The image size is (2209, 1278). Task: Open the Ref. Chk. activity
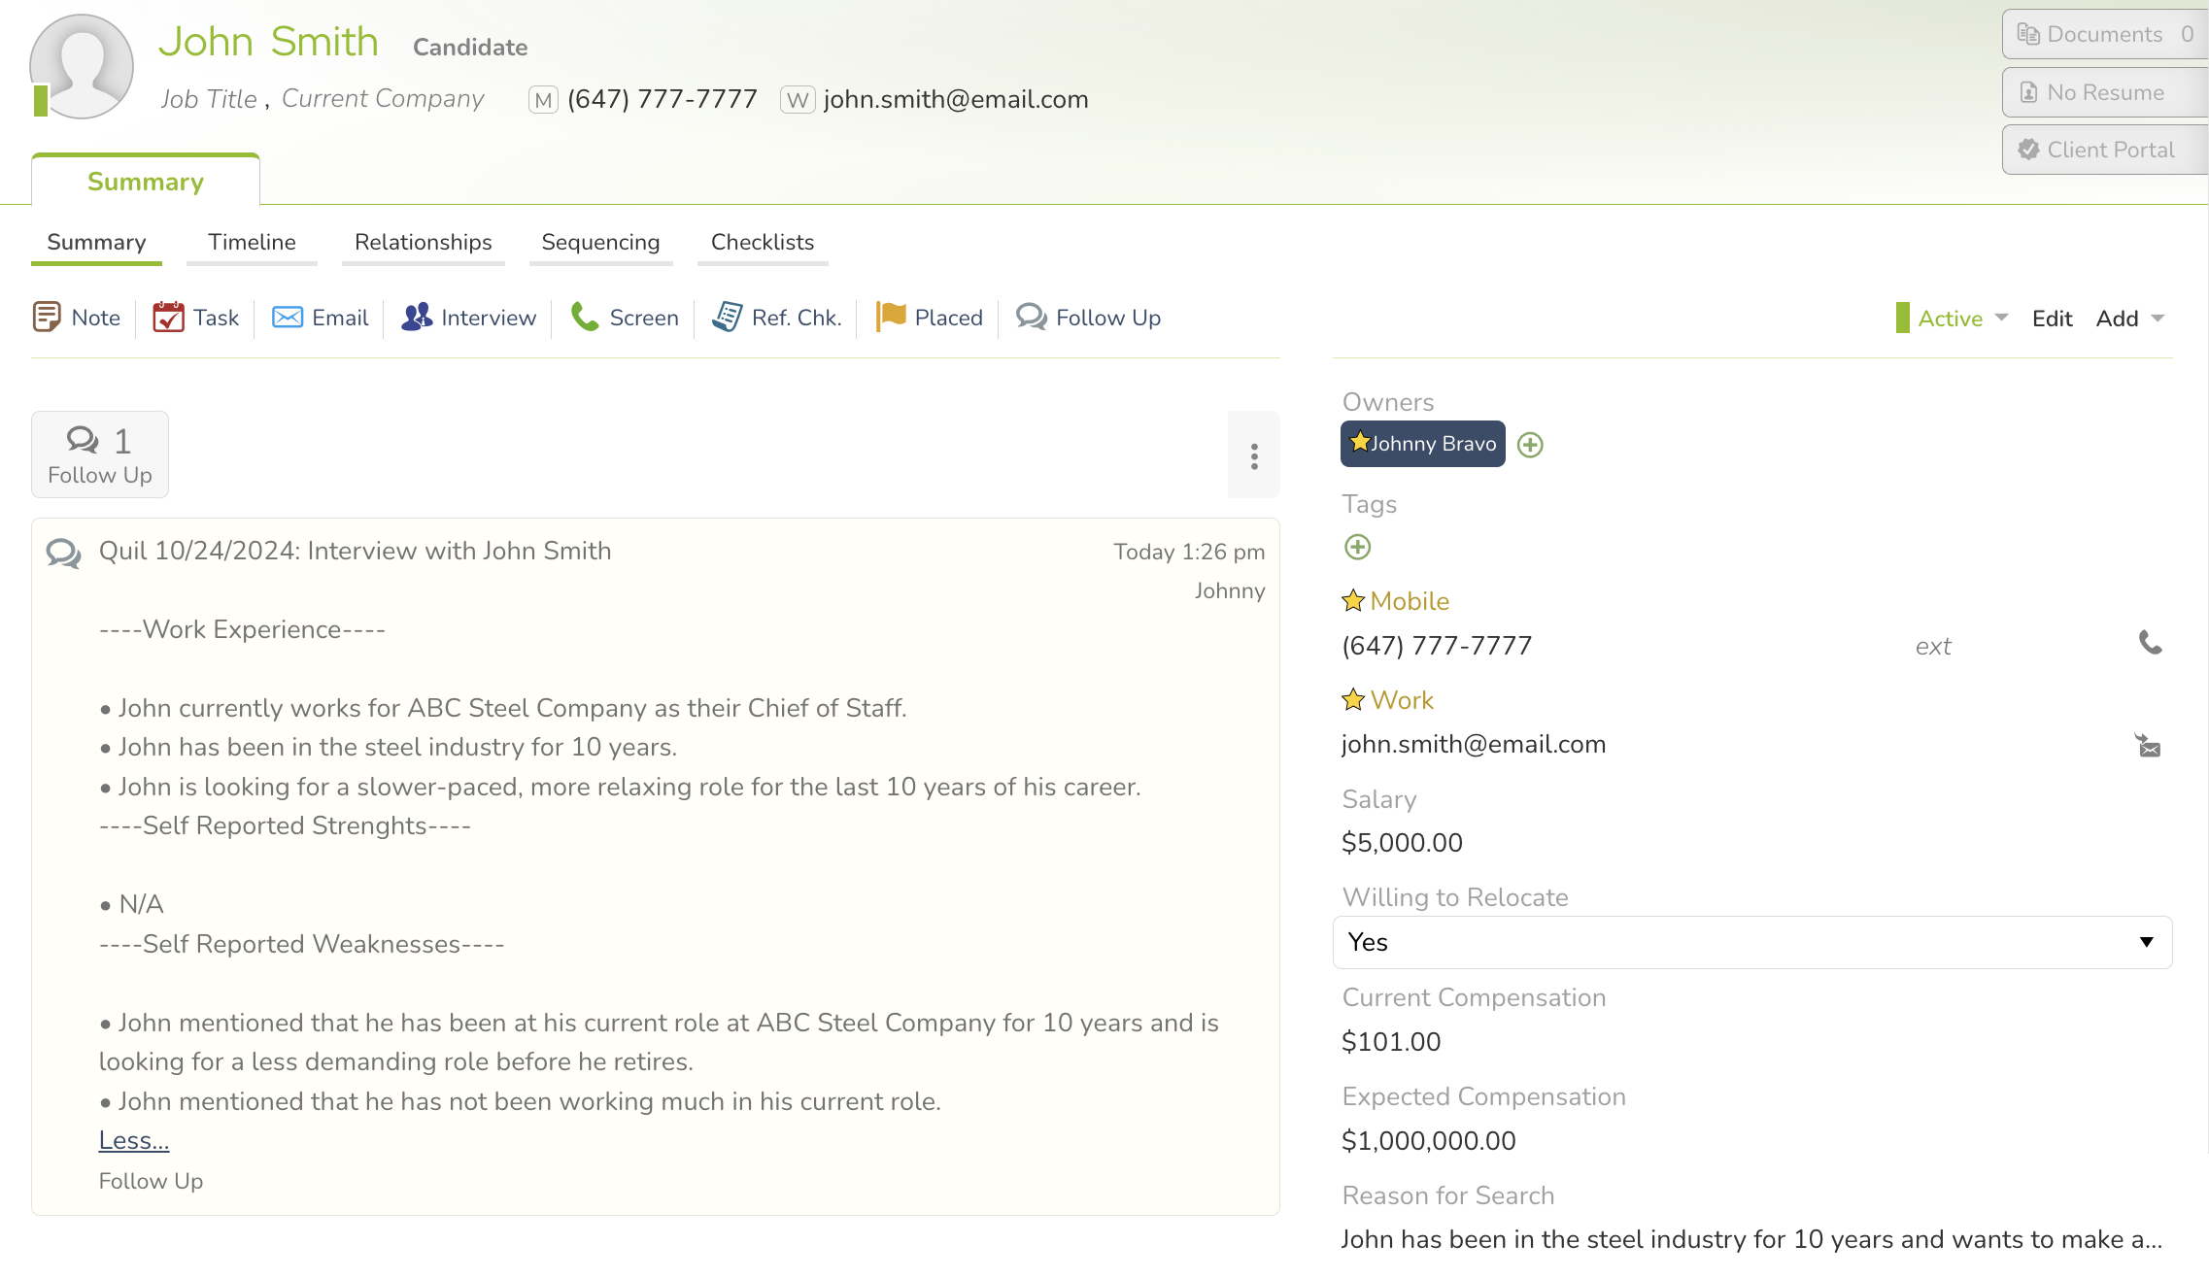coord(776,318)
